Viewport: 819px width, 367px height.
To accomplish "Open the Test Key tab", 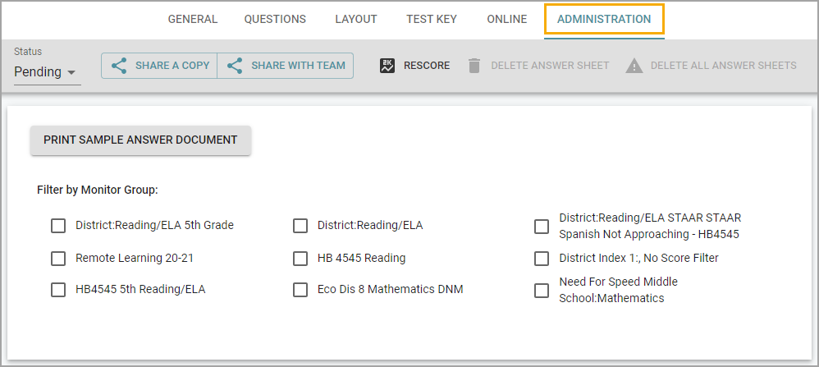I will (432, 20).
